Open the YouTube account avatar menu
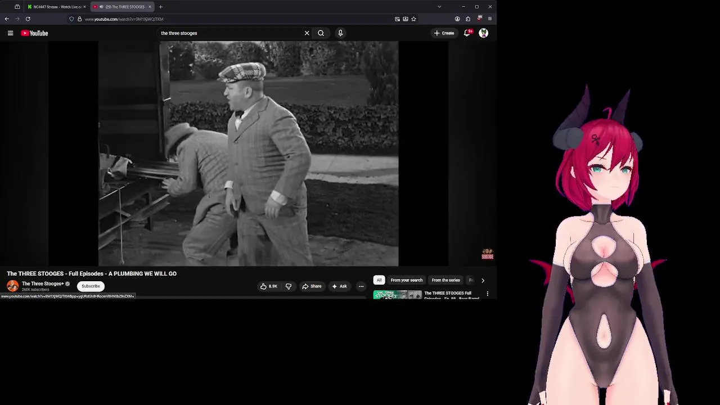 (483, 33)
